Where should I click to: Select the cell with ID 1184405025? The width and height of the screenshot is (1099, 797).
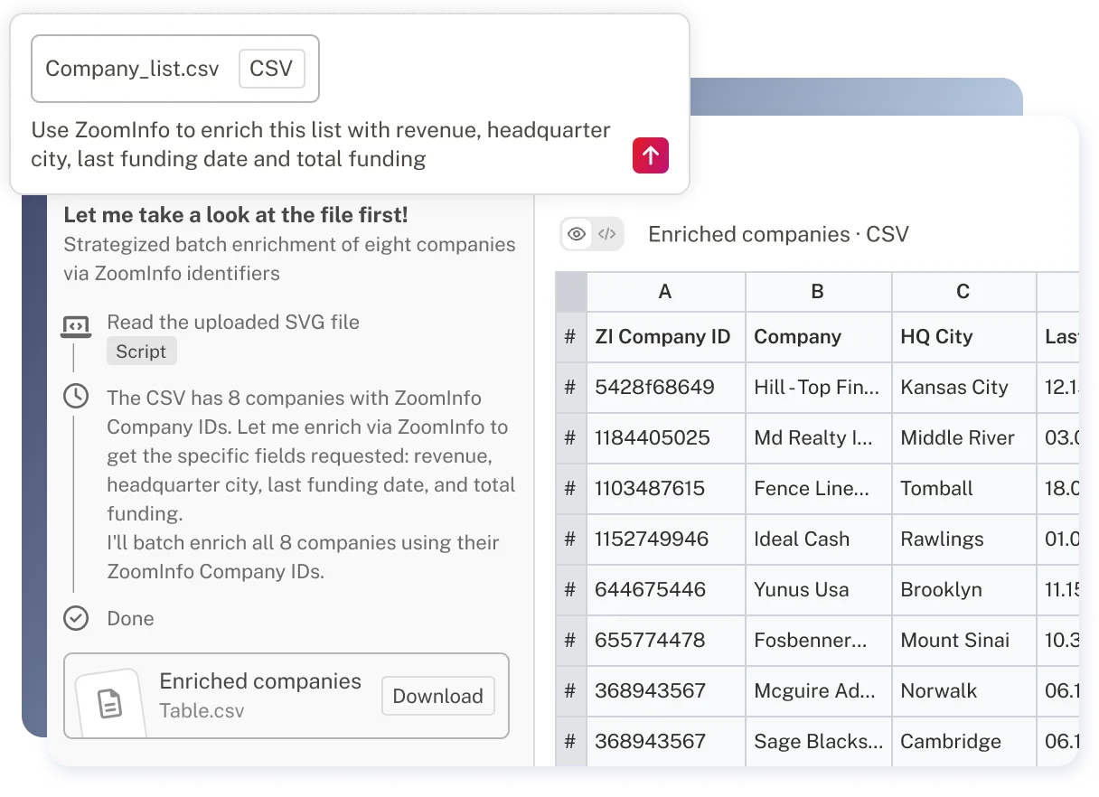(666, 438)
